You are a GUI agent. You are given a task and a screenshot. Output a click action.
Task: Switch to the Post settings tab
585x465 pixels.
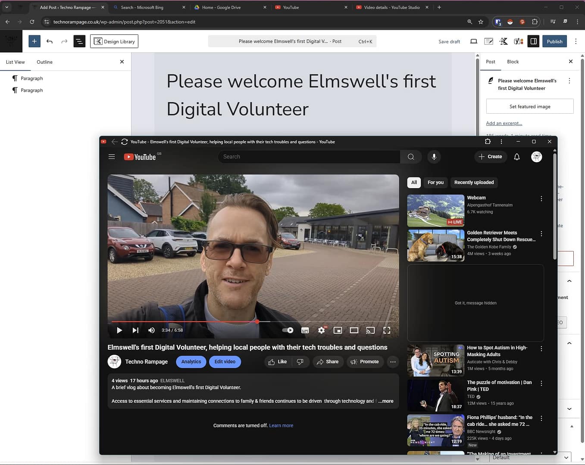coord(491,62)
